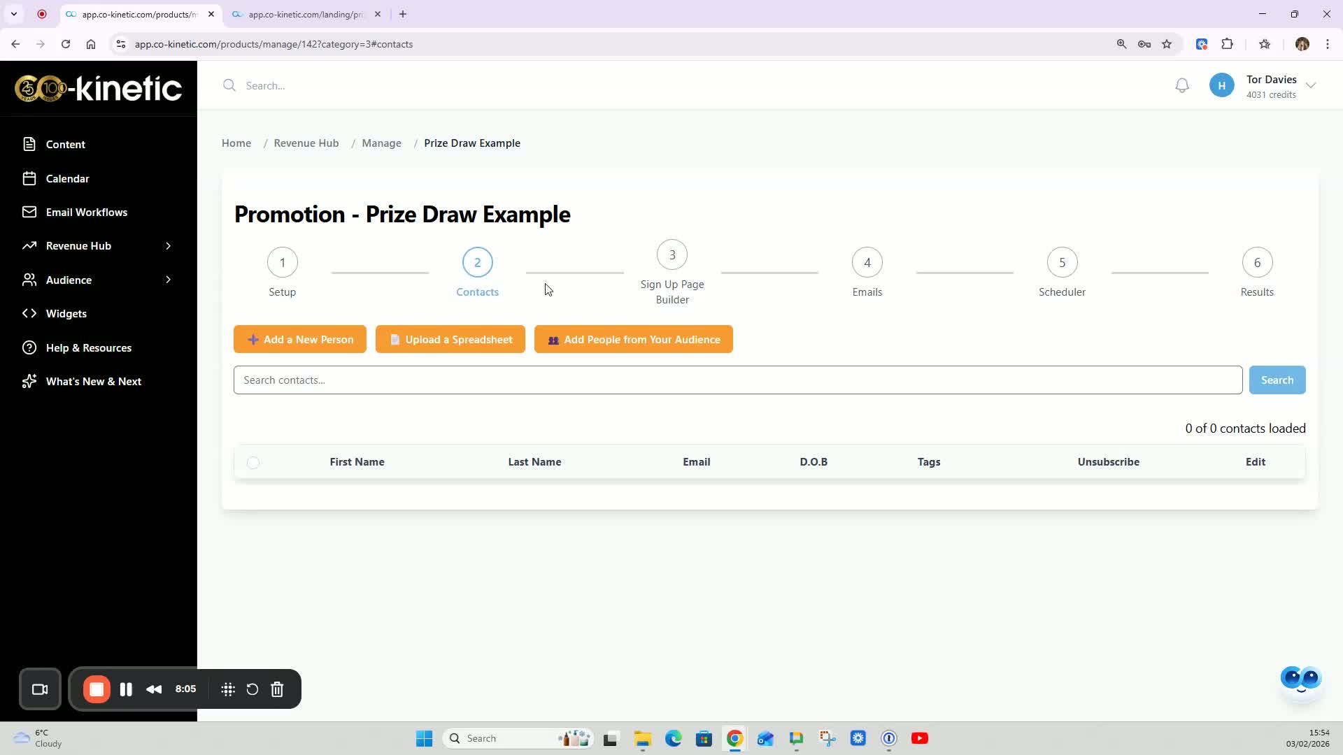Click Add People from Your Audience

point(634,340)
